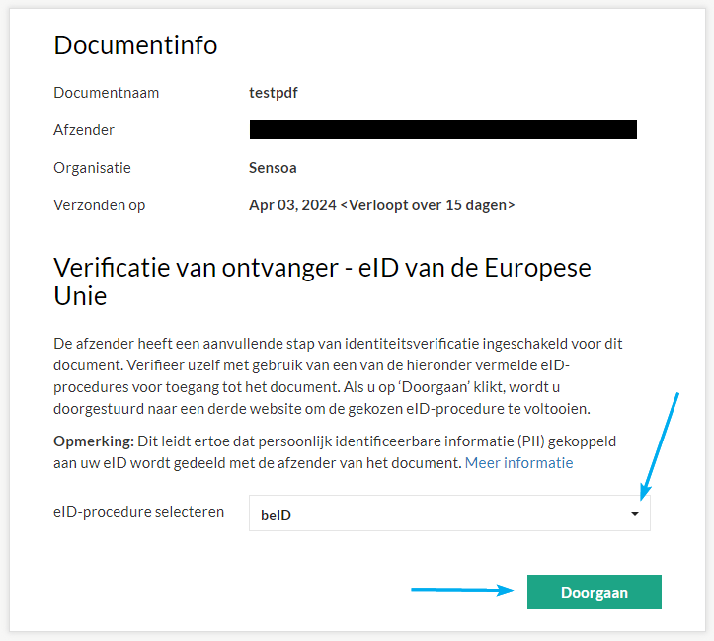The image size is (714, 641).
Task: Select the Sensoa organisation value
Action: (273, 168)
